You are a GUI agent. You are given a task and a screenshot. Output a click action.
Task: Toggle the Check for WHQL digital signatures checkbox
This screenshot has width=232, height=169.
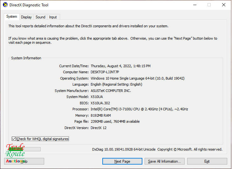(x=13, y=139)
